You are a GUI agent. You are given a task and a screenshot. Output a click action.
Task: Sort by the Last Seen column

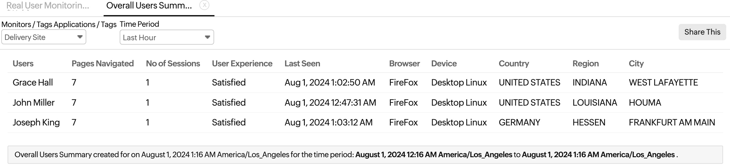pos(302,64)
